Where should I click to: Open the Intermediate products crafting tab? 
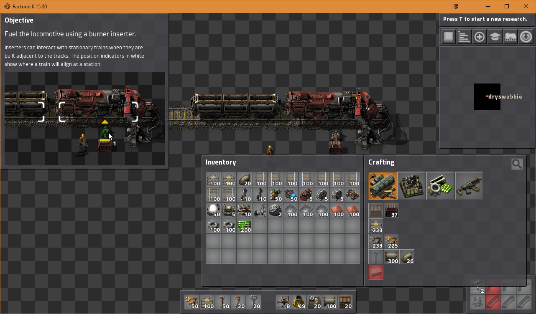(x=440, y=186)
